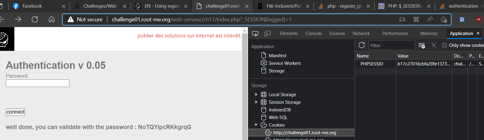Collapse the Cookies tree node
The height and width of the screenshot is (140, 484).
pyautogui.click(x=256, y=125)
